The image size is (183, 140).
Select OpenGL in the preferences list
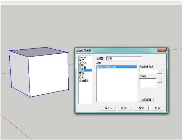(83, 57)
